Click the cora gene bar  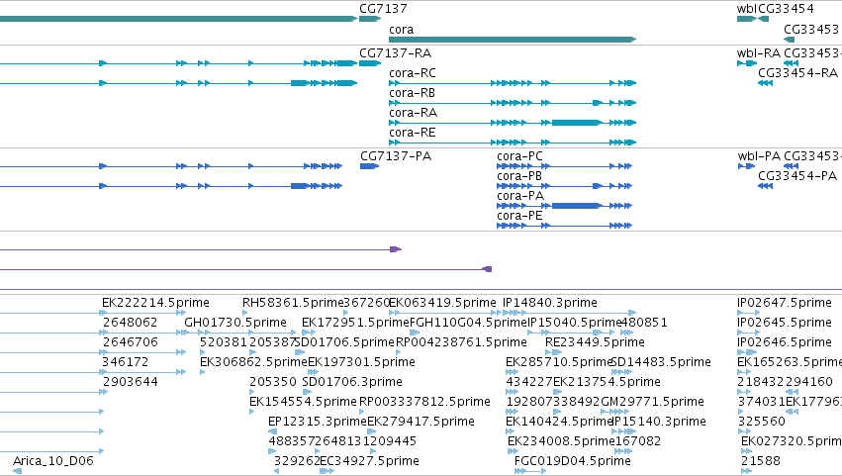click(x=513, y=40)
